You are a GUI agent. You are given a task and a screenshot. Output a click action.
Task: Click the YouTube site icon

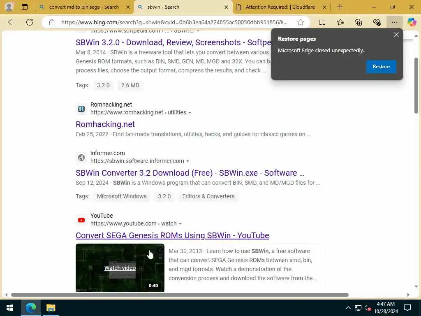(81, 221)
